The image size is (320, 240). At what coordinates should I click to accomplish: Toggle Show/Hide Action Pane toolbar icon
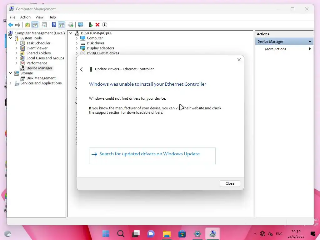pyautogui.click(x=62, y=25)
